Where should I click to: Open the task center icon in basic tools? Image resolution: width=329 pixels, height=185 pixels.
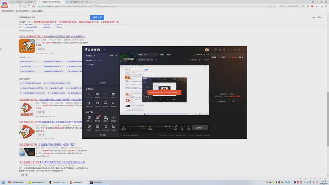pos(89,118)
